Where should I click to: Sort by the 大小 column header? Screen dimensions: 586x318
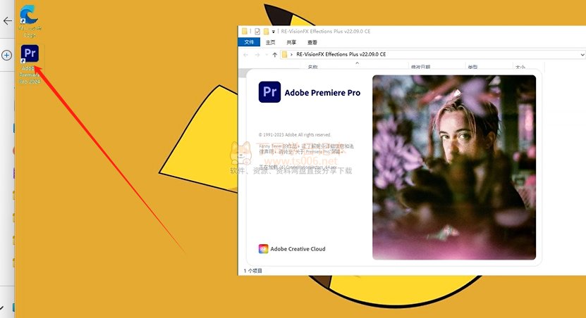coord(520,67)
